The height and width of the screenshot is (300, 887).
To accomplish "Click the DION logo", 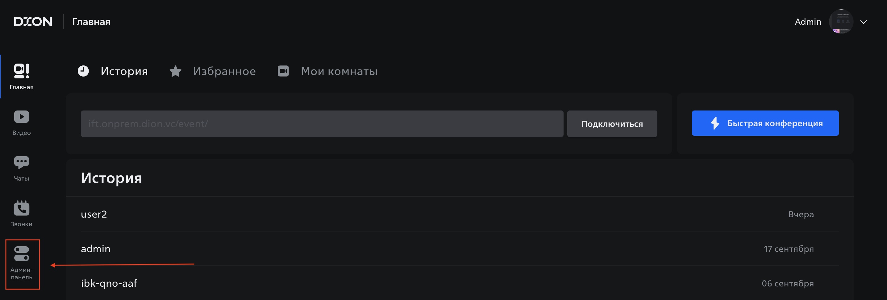I will [33, 22].
